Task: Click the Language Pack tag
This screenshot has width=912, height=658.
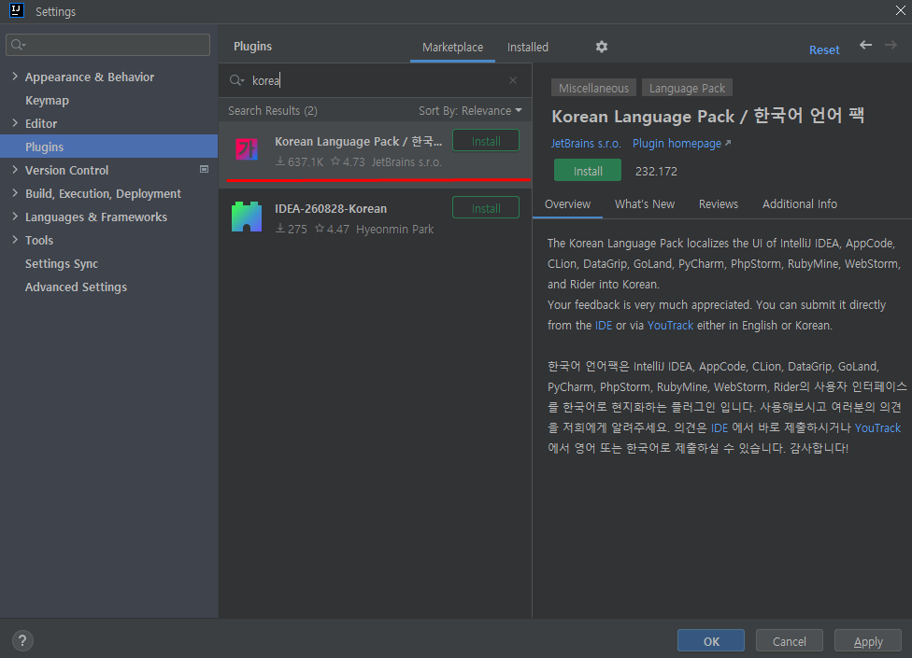Action: [x=687, y=88]
